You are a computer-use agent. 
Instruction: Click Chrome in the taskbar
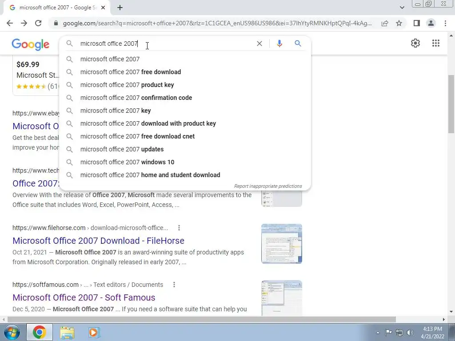(40, 332)
